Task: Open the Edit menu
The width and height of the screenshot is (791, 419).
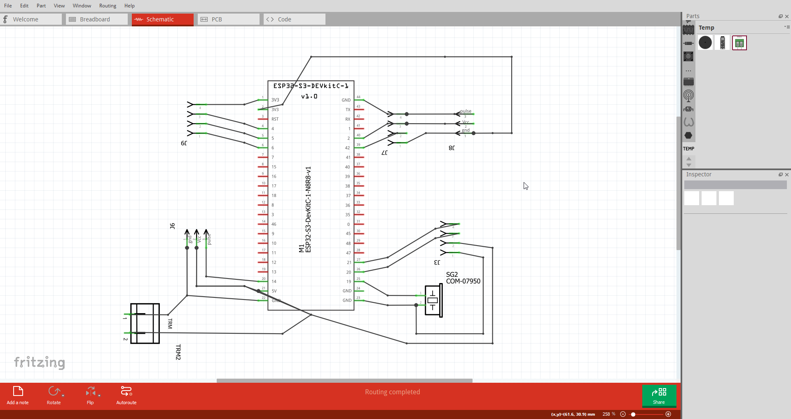Action: click(24, 6)
